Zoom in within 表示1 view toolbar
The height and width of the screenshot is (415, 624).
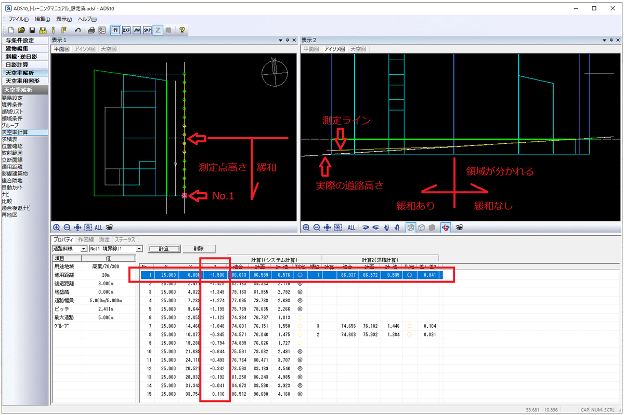pyautogui.click(x=57, y=227)
